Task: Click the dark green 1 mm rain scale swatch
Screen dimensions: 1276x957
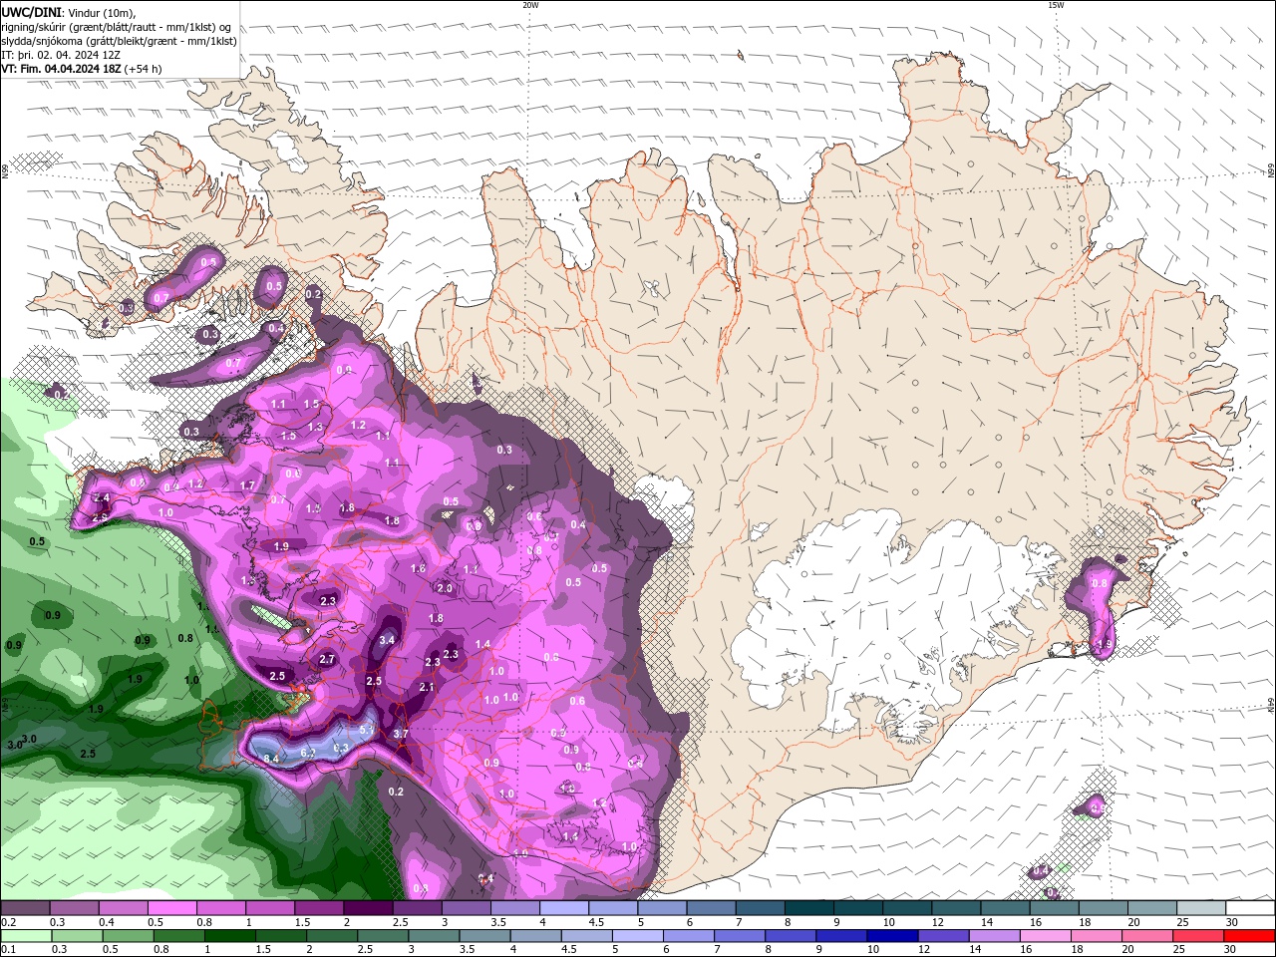Action: [230, 936]
